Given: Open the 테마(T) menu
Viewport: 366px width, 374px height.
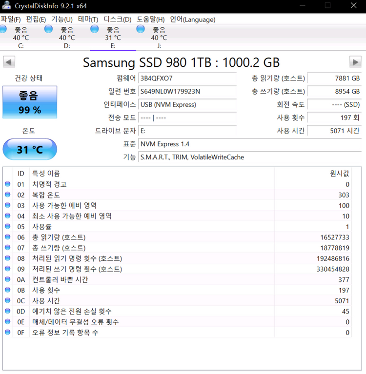Looking at the screenshot, I should pyautogui.click(x=88, y=20).
